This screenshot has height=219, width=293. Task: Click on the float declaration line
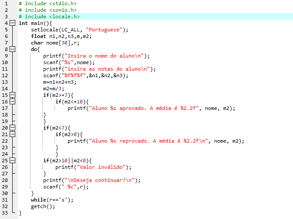pyautogui.click(x=61, y=36)
